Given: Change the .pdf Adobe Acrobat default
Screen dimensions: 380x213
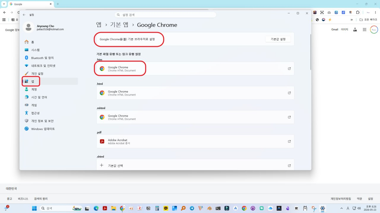Looking at the screenshot, I should pyautogui.click(x=195, y=141).
